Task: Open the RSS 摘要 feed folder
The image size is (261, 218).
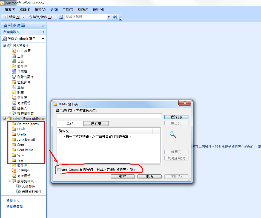Action: (x=24, y=51)
